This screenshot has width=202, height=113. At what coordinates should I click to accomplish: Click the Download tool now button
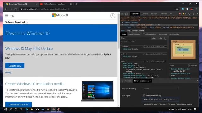click(19, 105)
